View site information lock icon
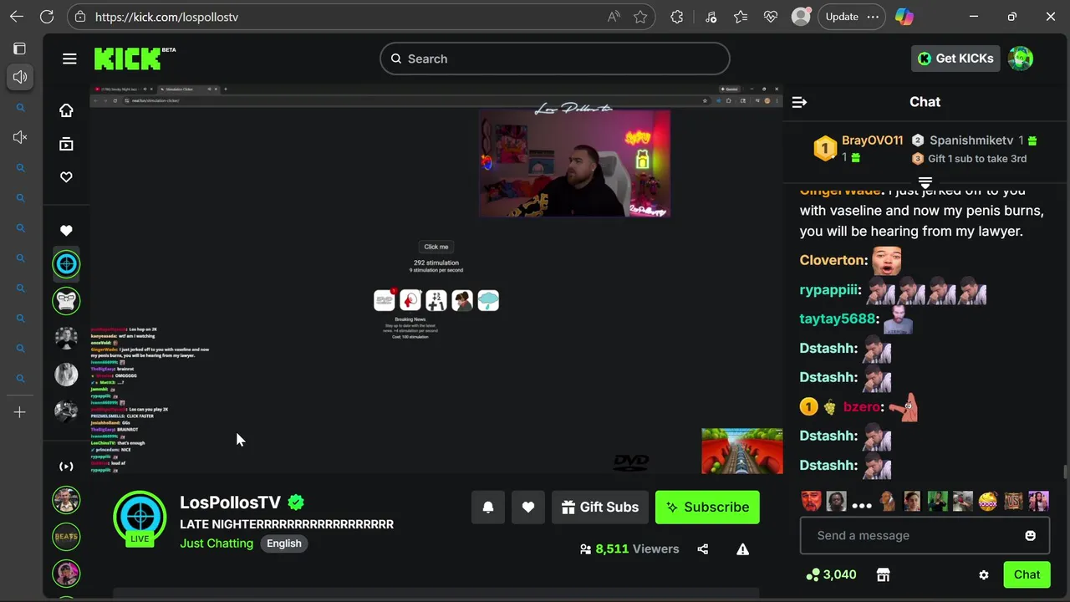This screenshot has width=1070, height=602. click(x=79, y=17)
